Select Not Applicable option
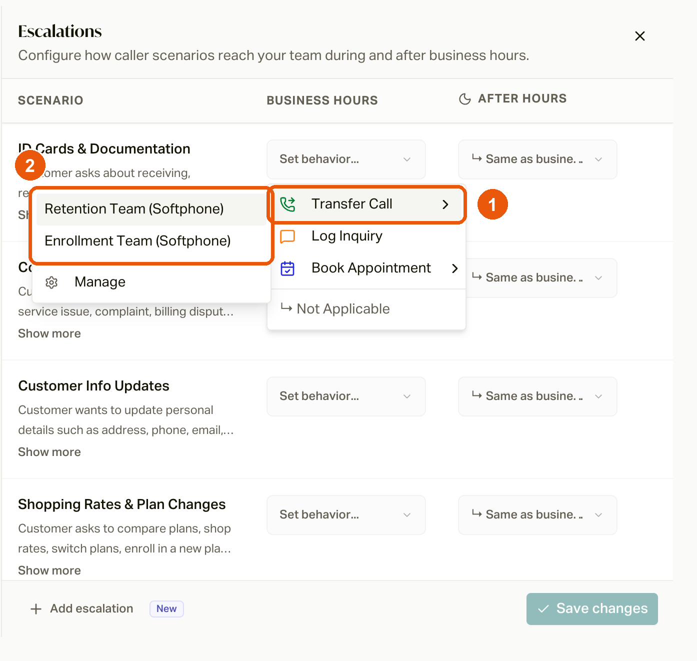This screenshot has height=661, width=697. 366,309
